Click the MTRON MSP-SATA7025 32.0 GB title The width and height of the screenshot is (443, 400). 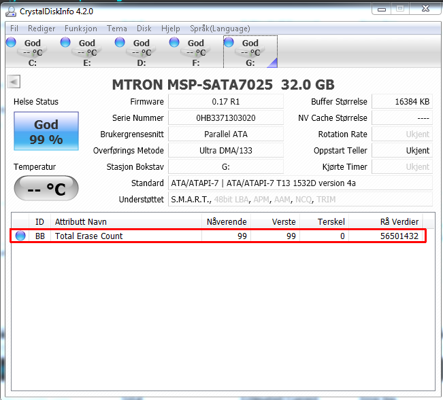223,85
